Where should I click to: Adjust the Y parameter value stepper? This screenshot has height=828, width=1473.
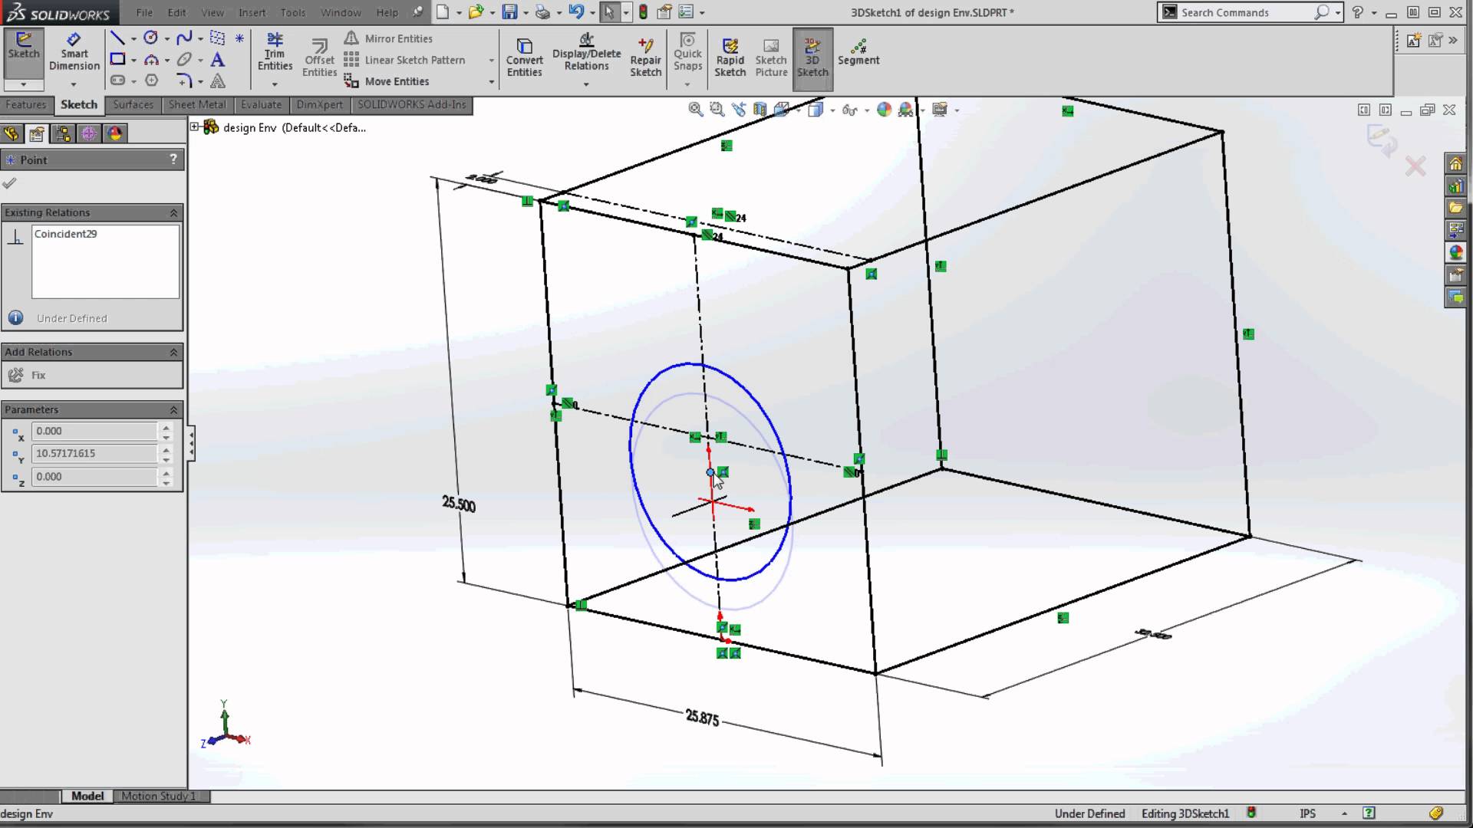tap(165, 453)
